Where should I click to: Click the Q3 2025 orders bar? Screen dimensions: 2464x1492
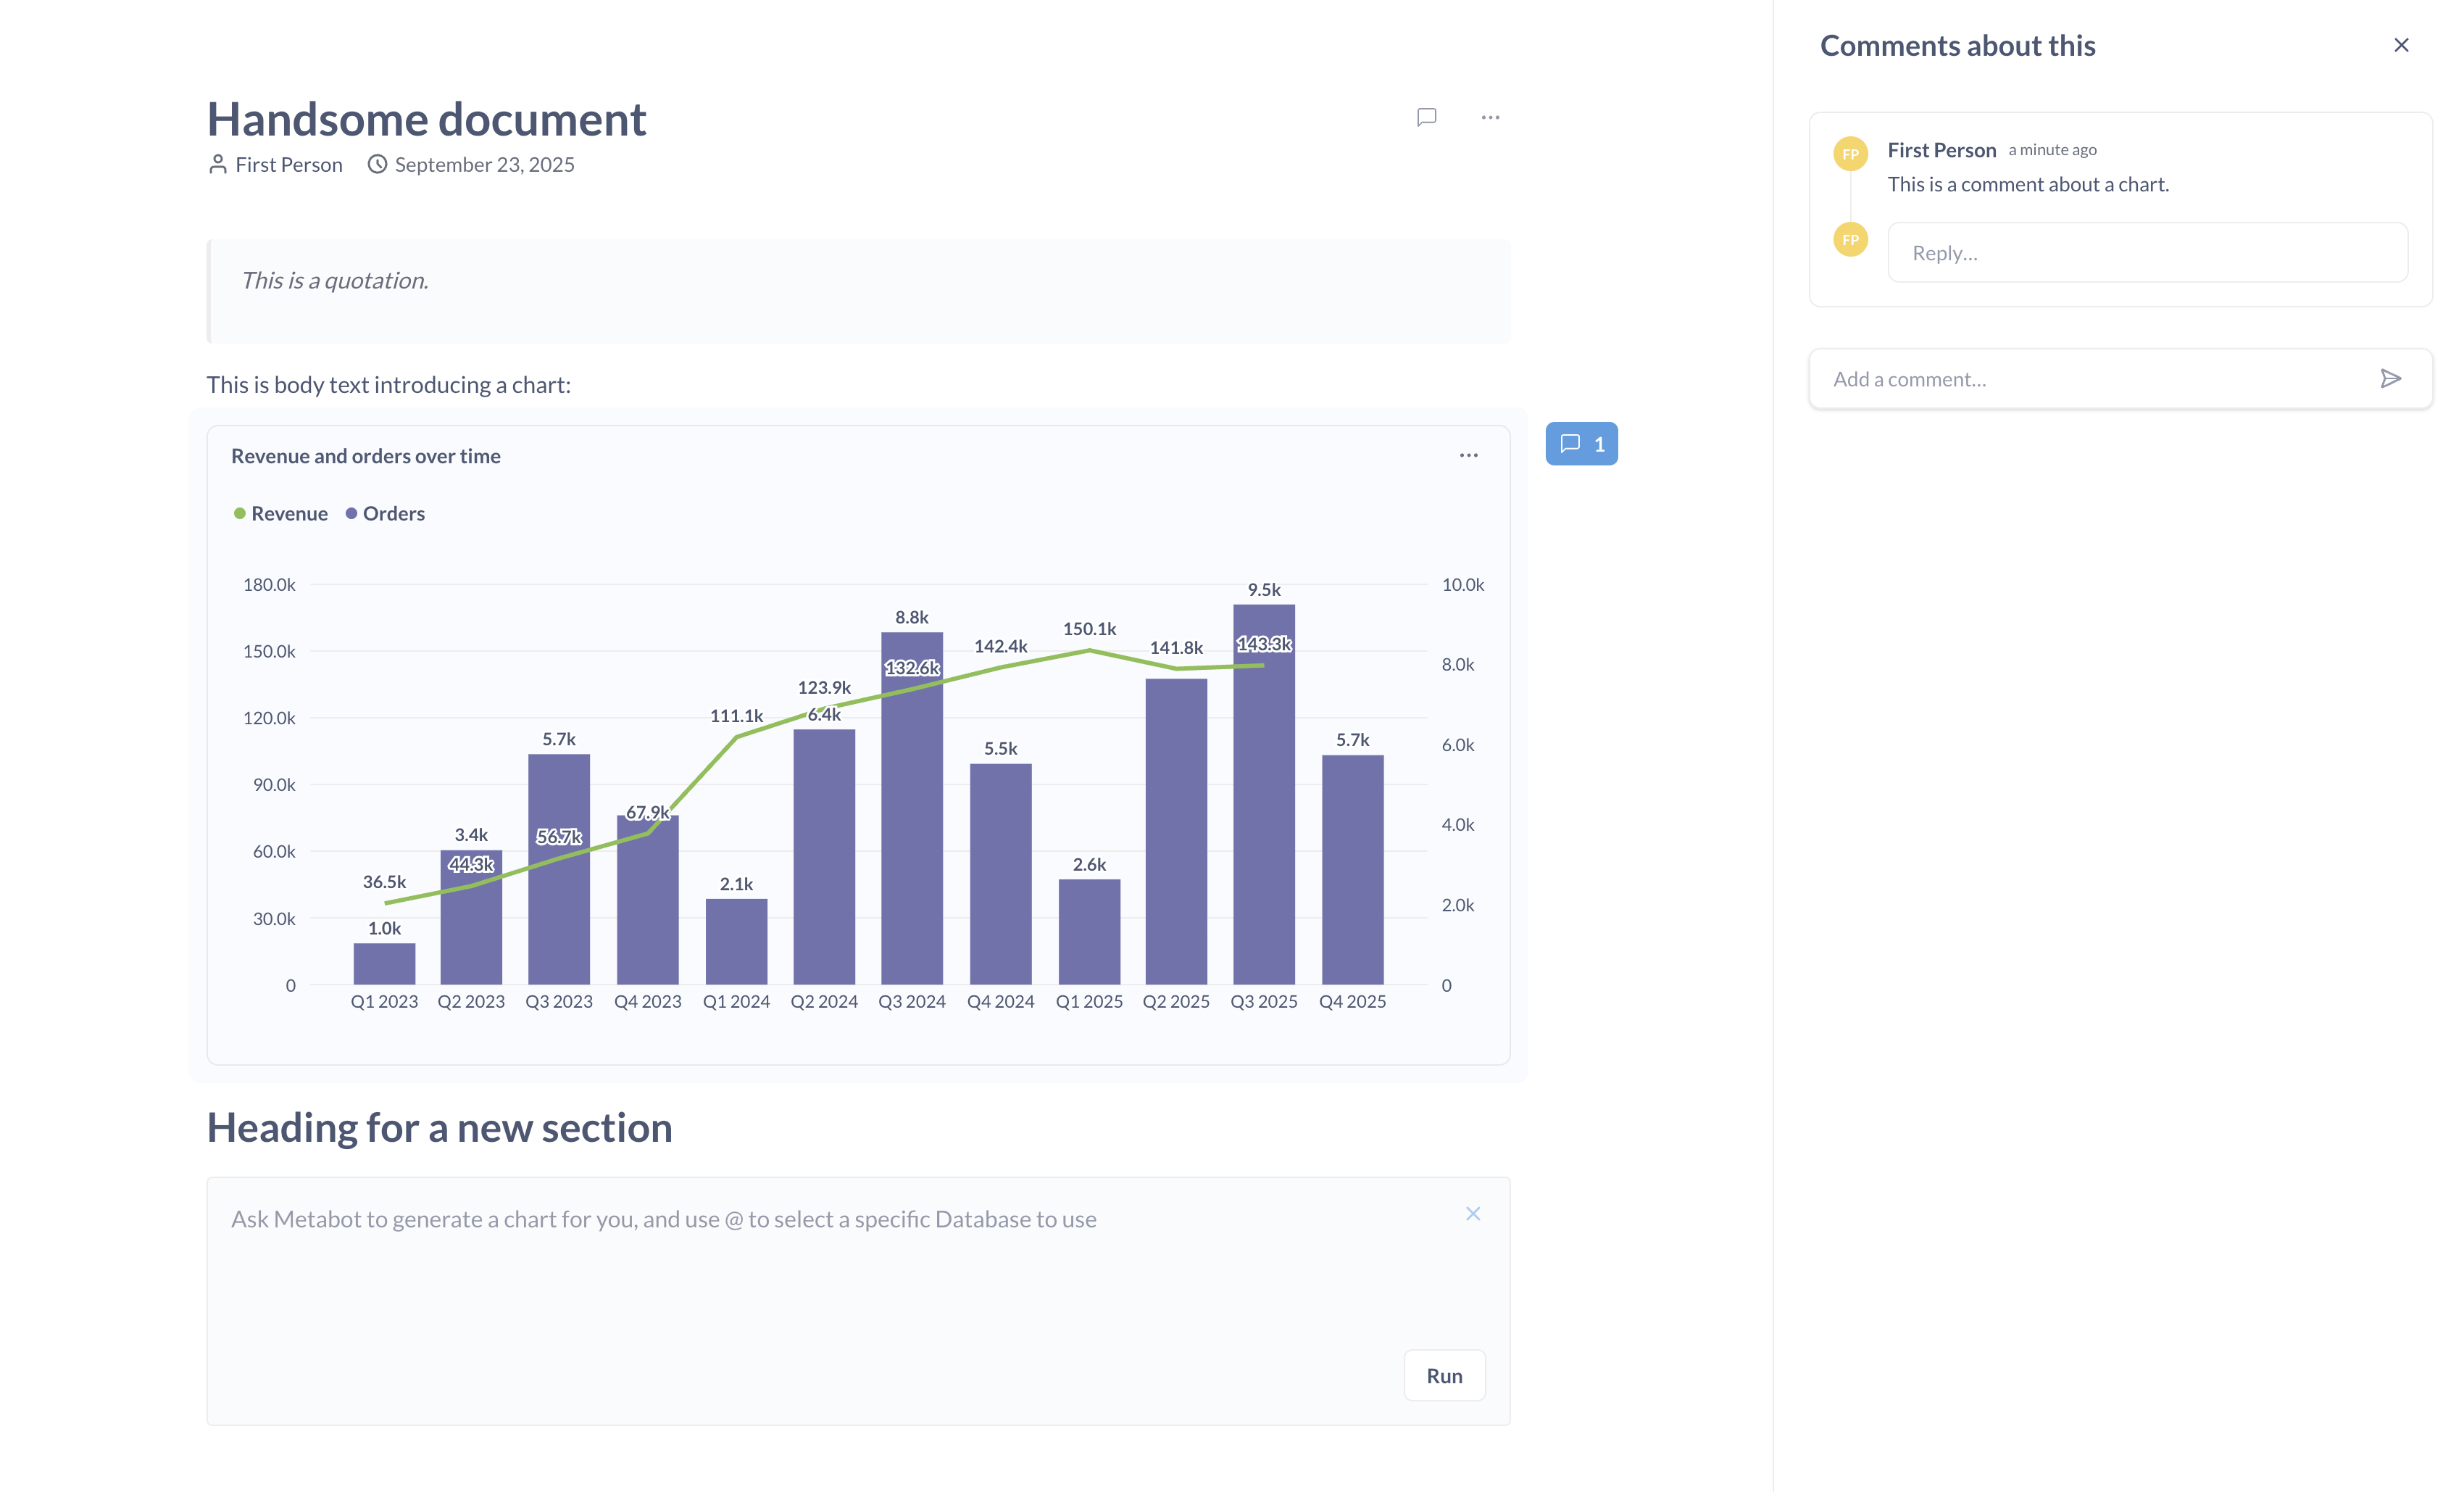click(x=1264, y=821)
